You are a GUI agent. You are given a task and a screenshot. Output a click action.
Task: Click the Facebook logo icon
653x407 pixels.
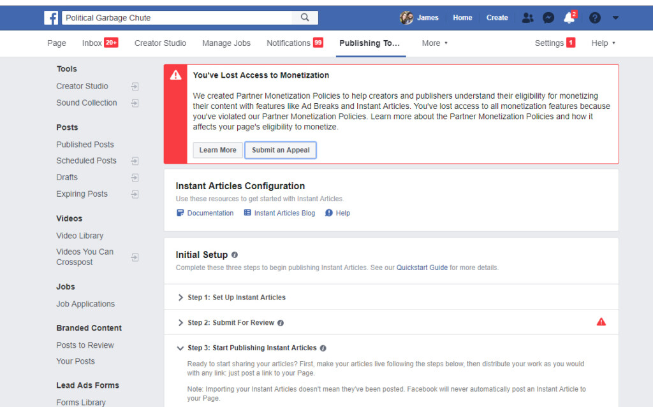(51, 18)
